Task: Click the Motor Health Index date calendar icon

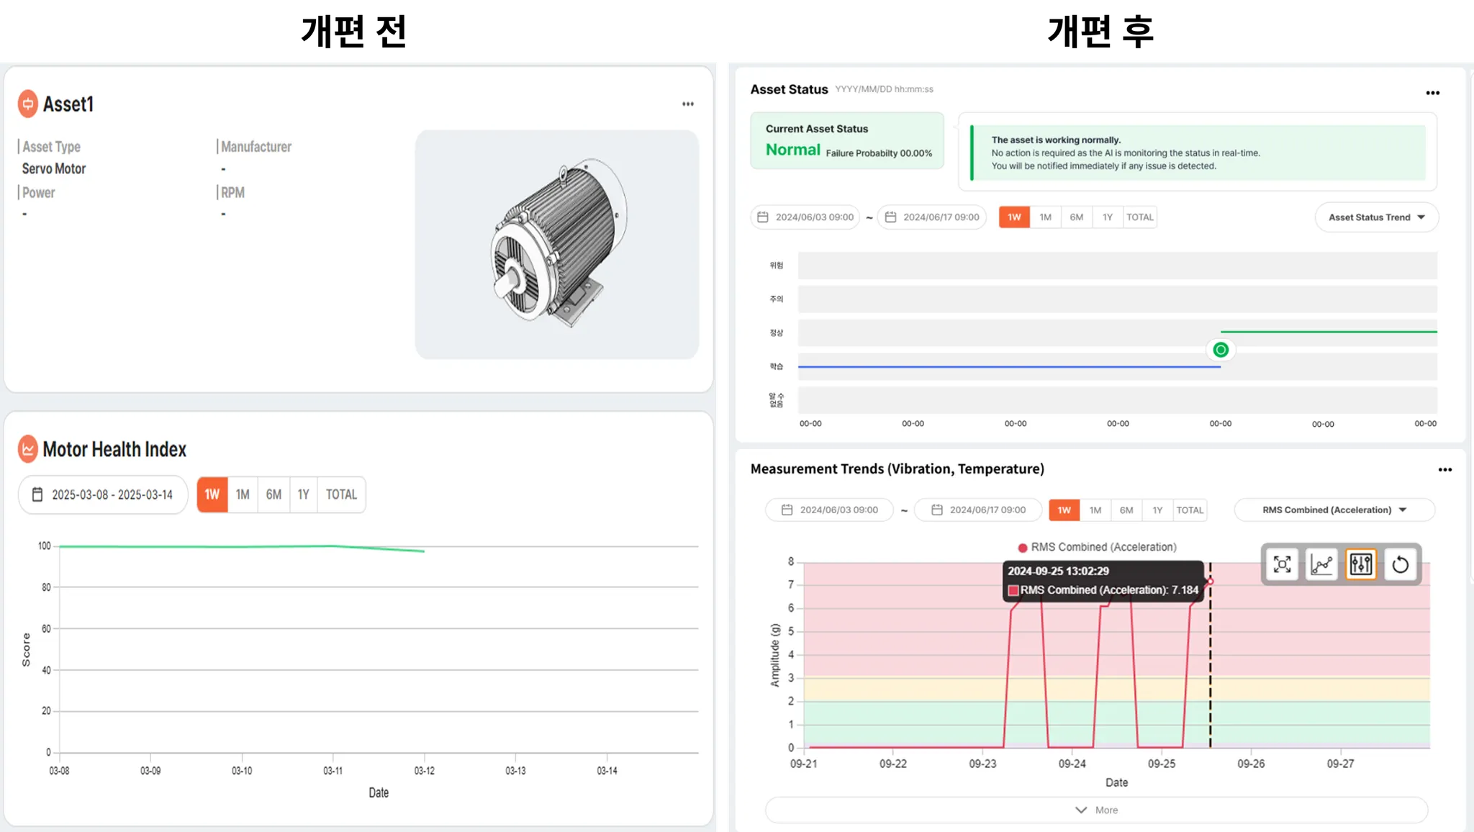Action: coord(37,494)
